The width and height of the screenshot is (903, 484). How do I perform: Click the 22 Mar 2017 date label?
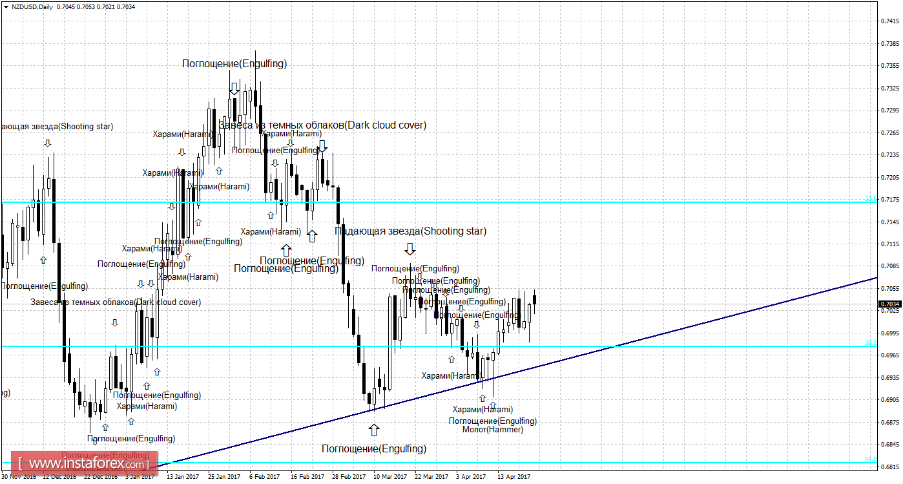point(431,477)
